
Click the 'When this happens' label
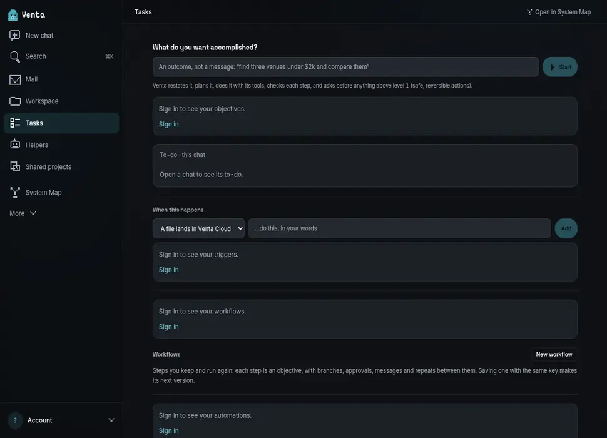pyautogui.click(x=178, y=210)
